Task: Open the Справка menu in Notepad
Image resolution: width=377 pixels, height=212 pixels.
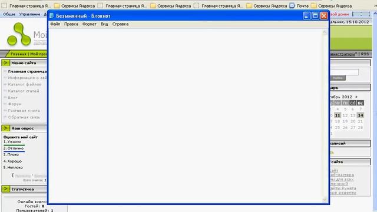Action: pos(120,24)
